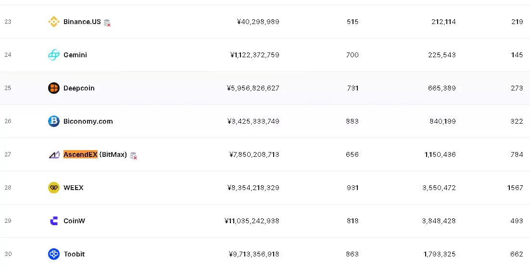Open the Binance.US exchange link
Viewport: 530px width, 268px height.
pos(82,22)
